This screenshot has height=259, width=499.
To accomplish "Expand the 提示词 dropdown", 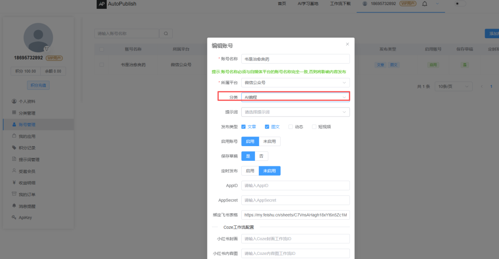I will (x=295, y=112).
